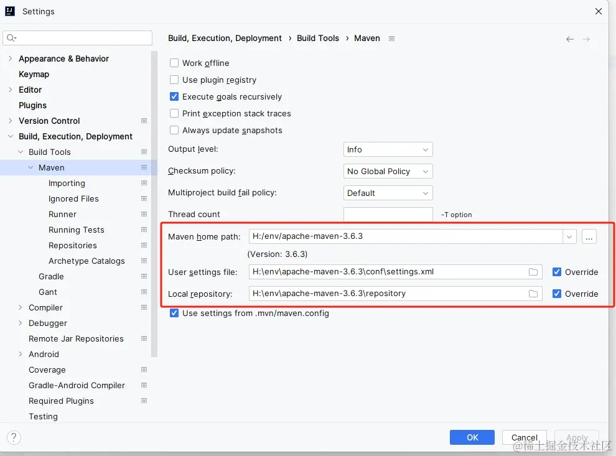The height and width of the screenshot is (456, 616).
Task: Click Build Tools in breadcrumb
Action: tap(318, 39)
